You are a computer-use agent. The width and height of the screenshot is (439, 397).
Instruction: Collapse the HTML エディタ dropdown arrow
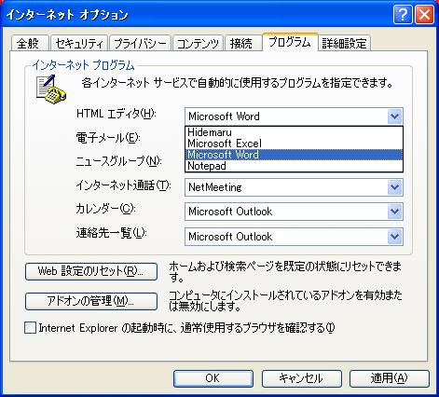(x=394, y=116)
